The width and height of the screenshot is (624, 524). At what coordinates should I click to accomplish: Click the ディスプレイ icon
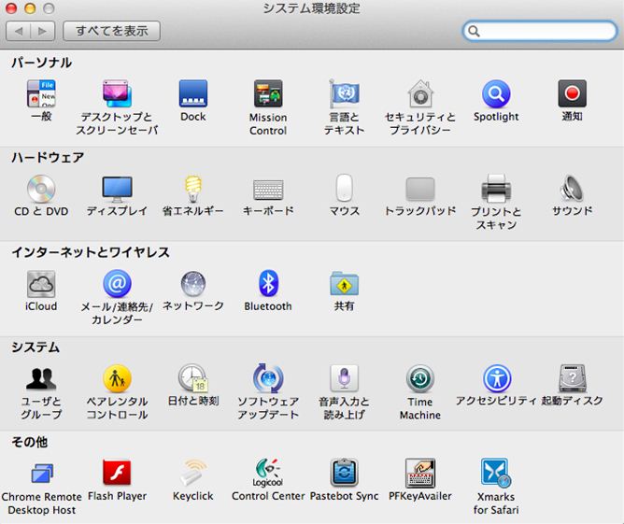[x=117, y=190]
